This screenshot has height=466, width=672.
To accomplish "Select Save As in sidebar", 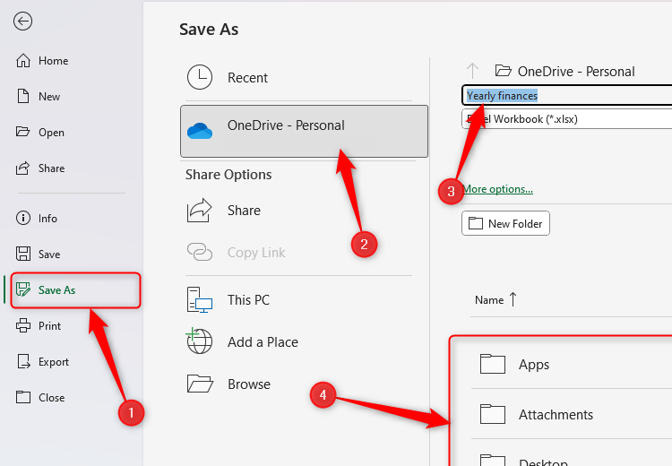I will pos(56,290).
